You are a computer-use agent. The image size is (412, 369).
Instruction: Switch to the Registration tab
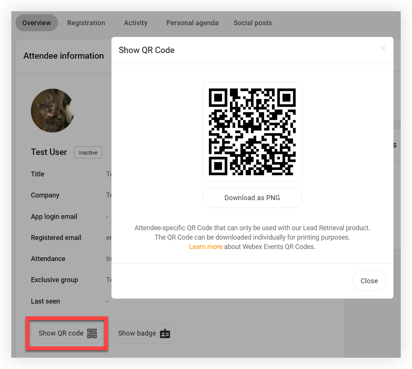[86, 23]
